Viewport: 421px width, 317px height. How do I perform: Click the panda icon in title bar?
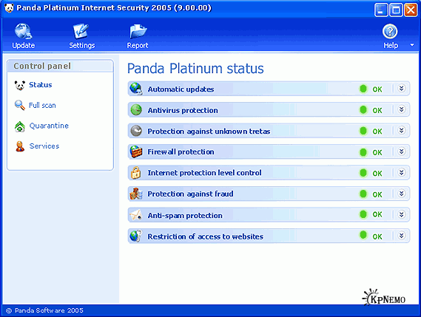pos(9,8)
